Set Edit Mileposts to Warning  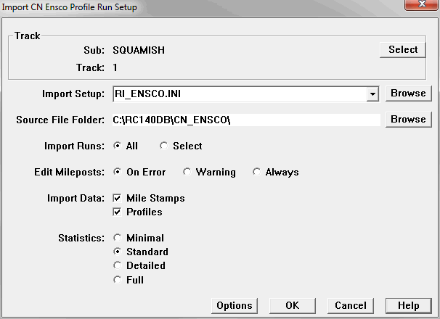click(x=187, y=173)
